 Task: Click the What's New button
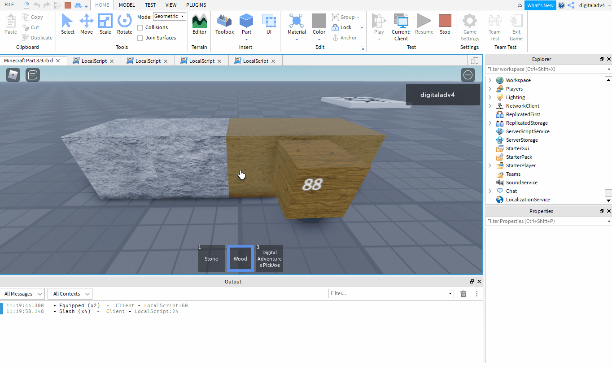[x=540, y=5]
